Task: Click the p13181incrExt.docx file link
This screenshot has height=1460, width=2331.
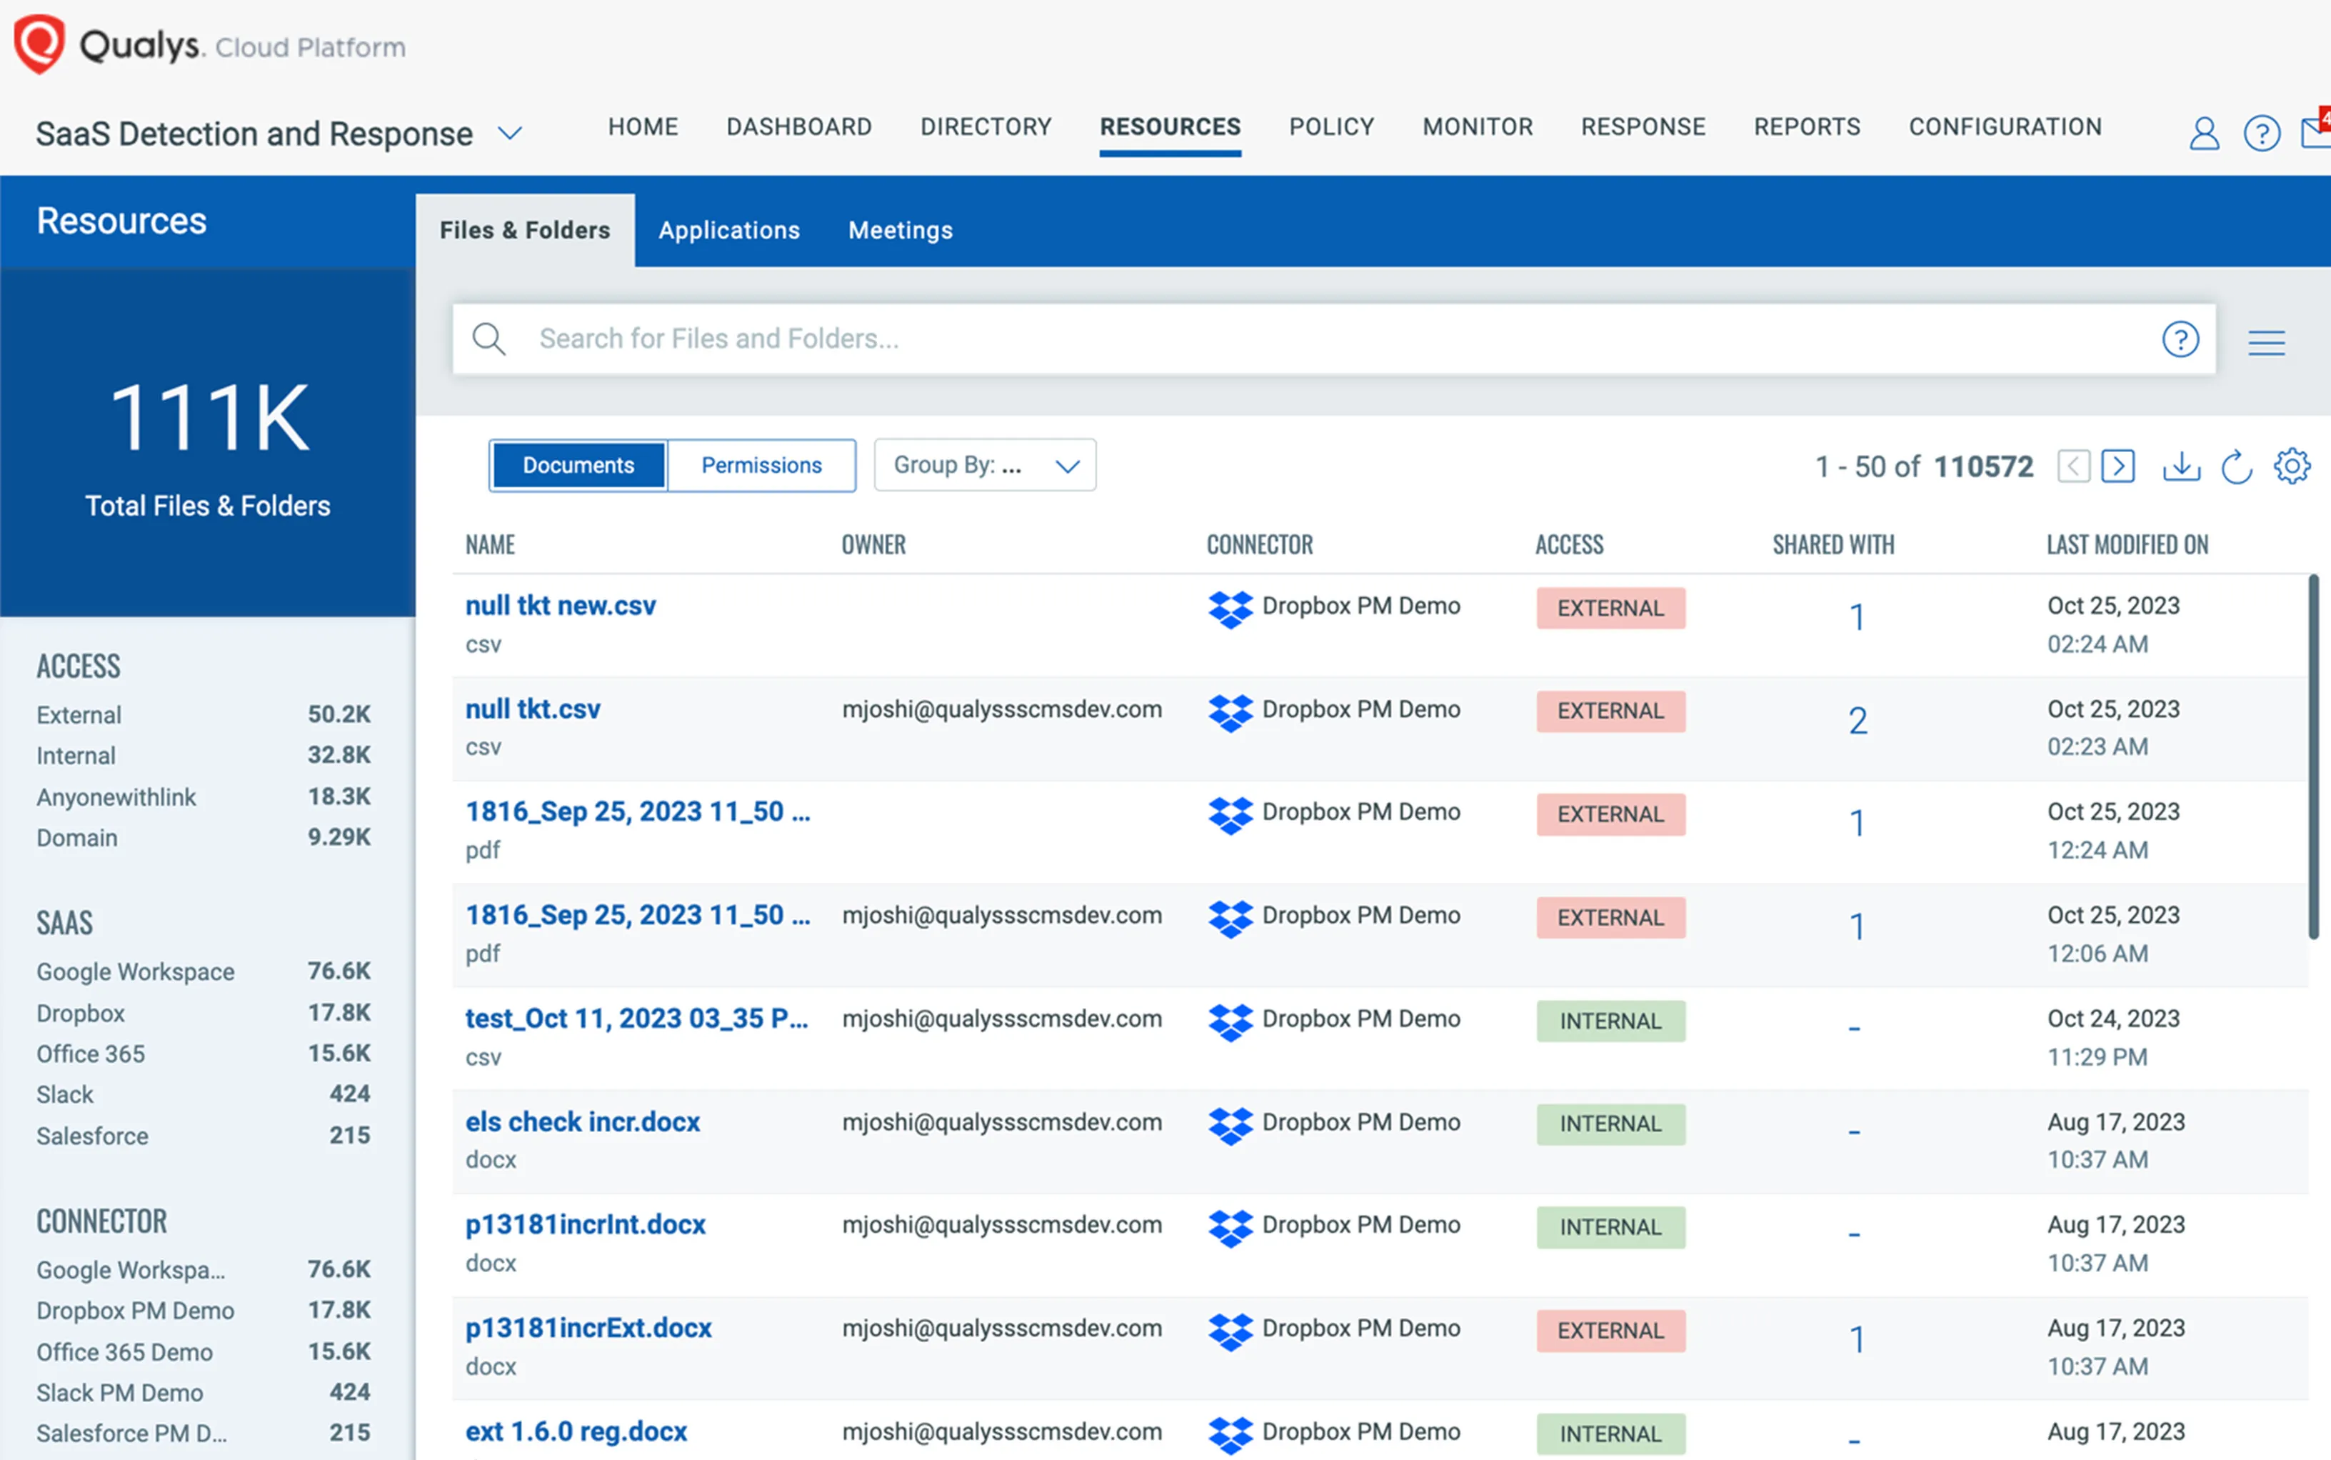Action: pos(588,1328)
